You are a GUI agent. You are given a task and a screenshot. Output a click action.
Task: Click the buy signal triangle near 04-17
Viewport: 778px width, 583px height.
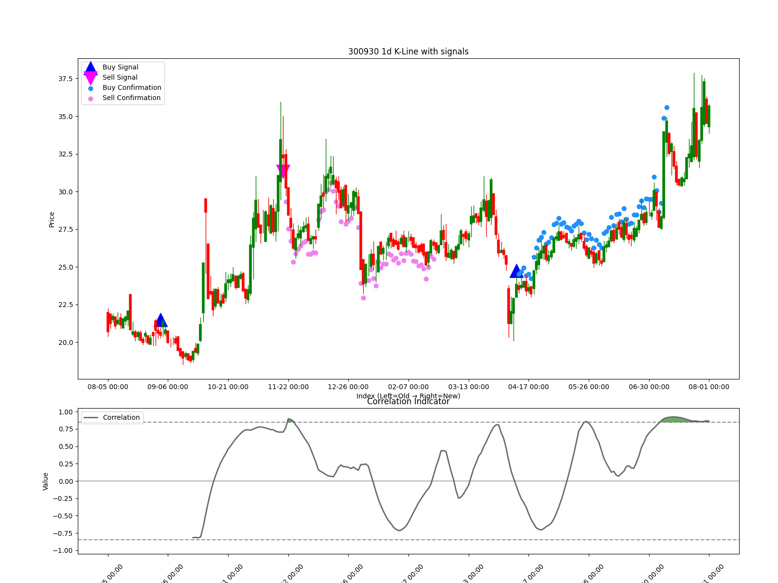[516, 271]
